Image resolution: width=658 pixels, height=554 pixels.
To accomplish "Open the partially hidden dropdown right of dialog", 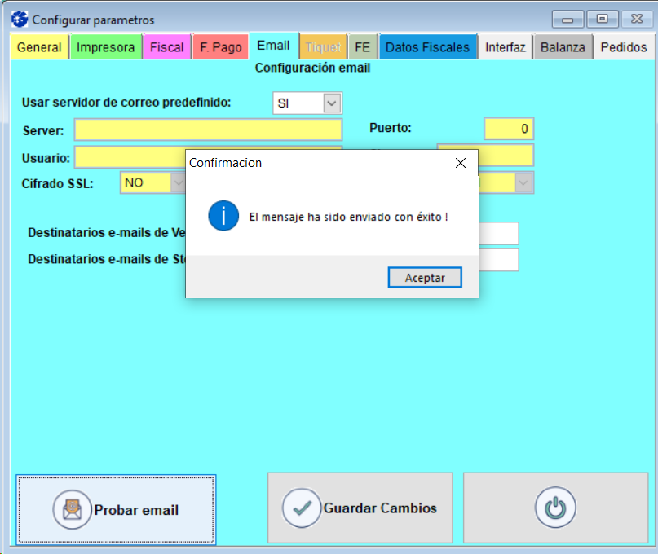I will tap(524, 183).
